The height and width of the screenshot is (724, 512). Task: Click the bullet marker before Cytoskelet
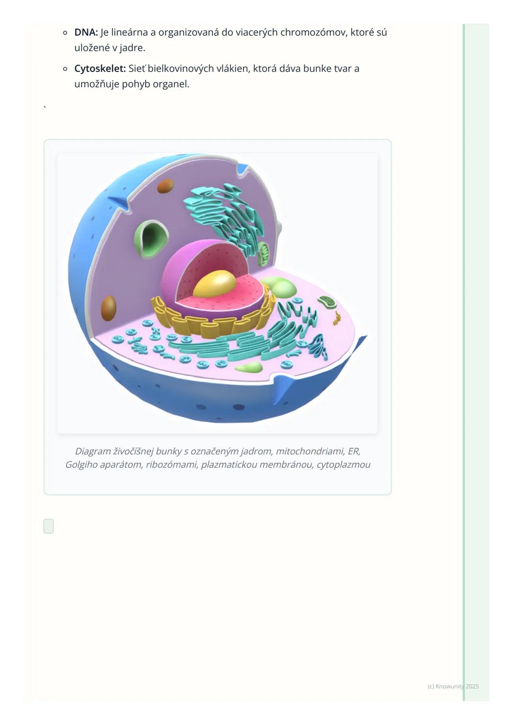[x=65, y=69]
